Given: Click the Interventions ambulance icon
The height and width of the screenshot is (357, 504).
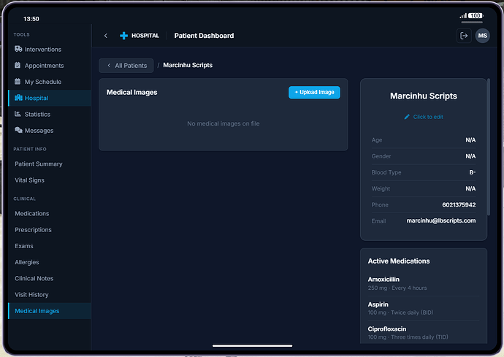Looking at the screenshot, I should [18, 50].
